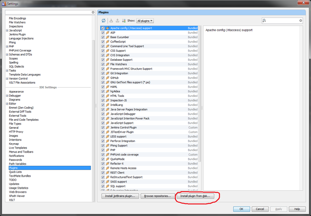Uncheck the Apache config support plugin
311x216 pixels.
tap(103, 28)
